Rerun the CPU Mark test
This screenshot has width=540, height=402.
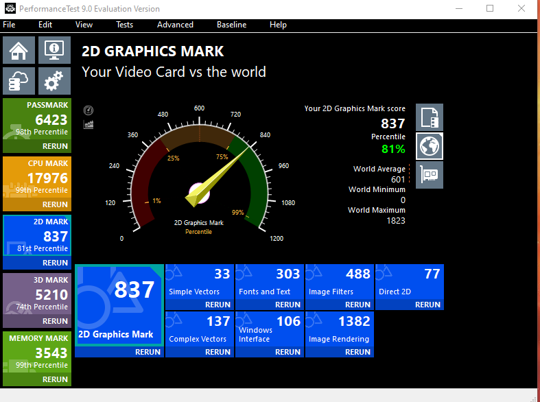coord(55,204)
